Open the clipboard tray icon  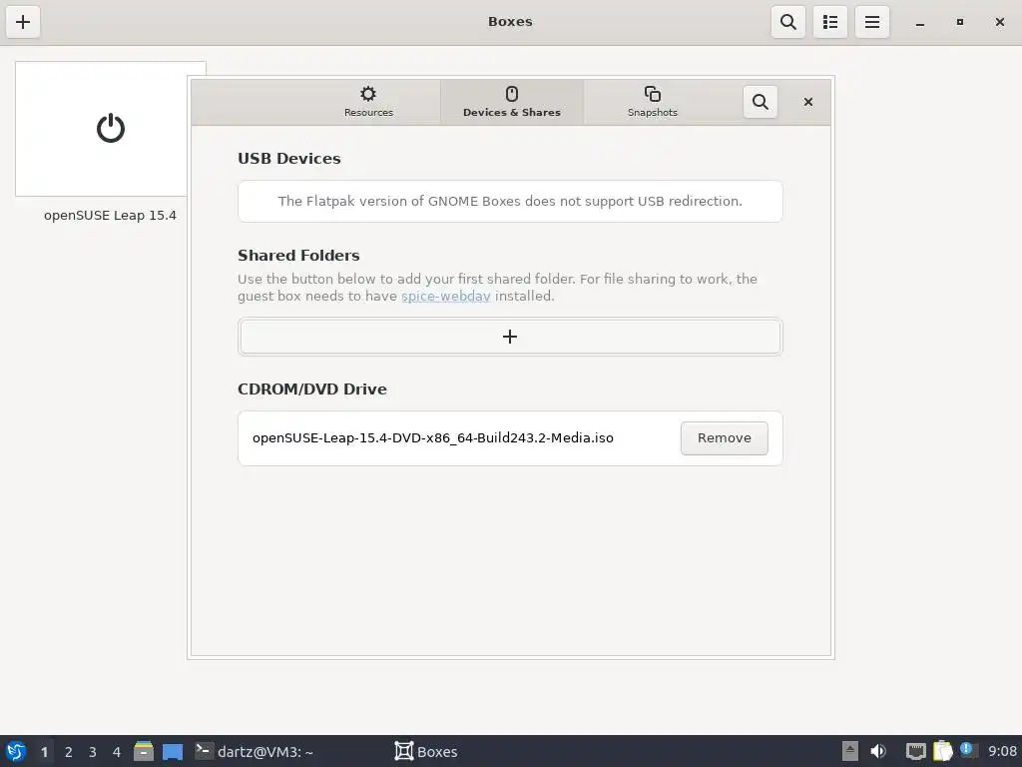coord(942,751)
